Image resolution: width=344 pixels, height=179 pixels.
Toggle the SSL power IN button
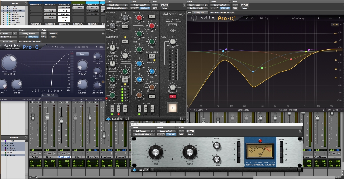pyautogui.click(x=173, y=108)
